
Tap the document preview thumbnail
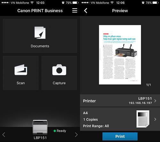[x=120, y=55]
